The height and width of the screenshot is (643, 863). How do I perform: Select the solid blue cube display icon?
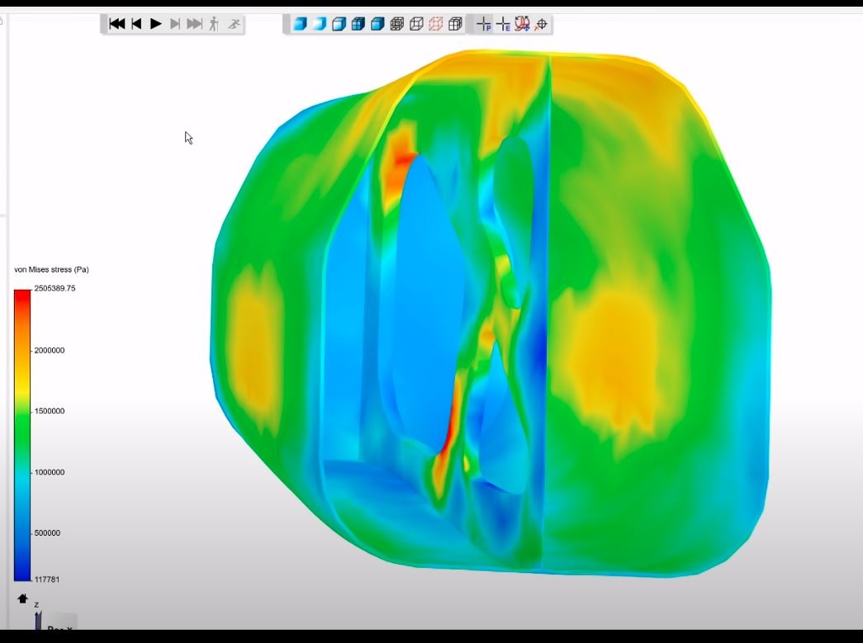(x=377, y=24)
